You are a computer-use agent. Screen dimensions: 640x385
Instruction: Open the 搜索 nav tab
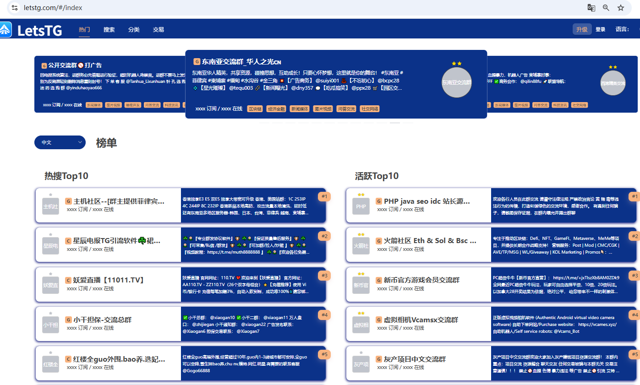[x=109, y=29]
